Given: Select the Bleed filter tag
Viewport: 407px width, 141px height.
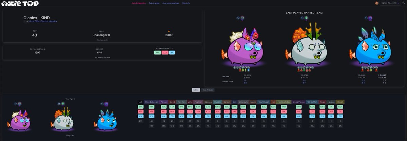Looking at the screenshot, I should point(172,102).
